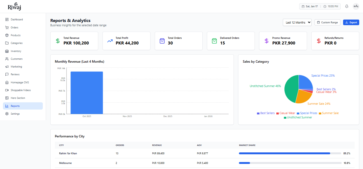Click the notification bell icon
The width and height of the screenshot is (363, 169).
point(347,6)
